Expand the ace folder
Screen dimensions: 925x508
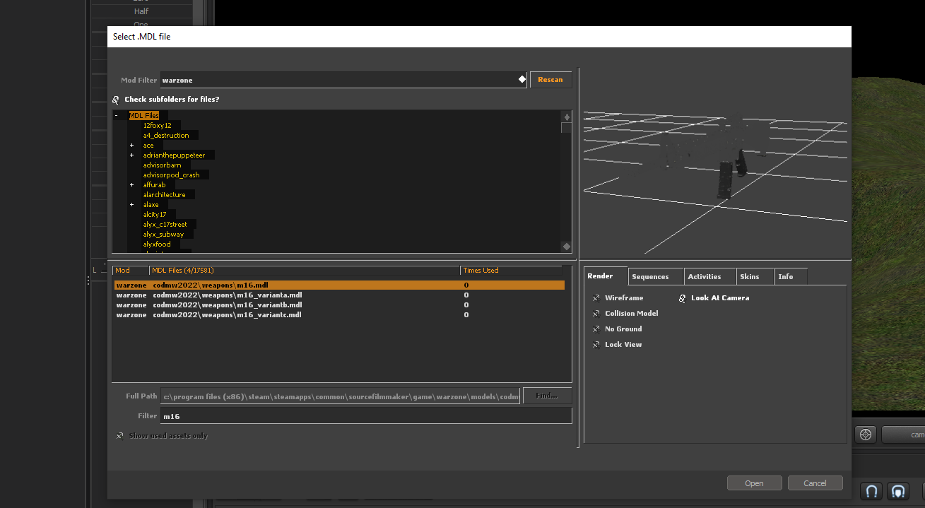point(131,145)
